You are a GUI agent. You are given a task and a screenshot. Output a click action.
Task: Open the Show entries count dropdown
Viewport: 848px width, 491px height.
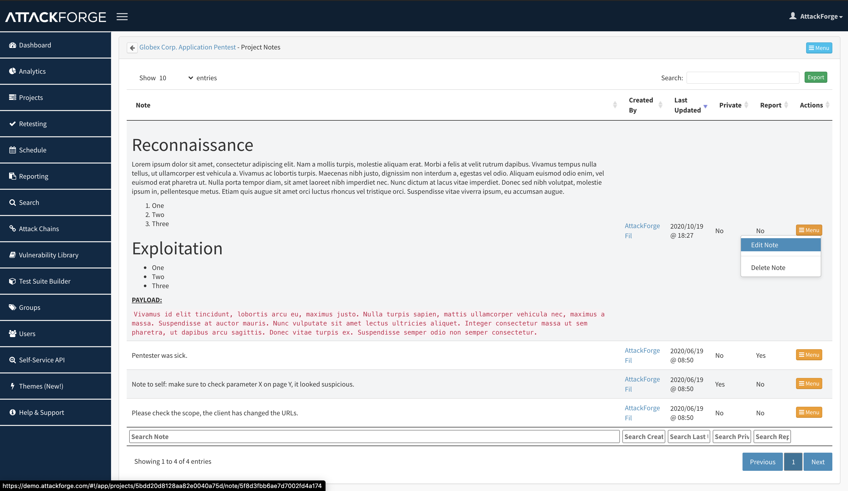click(176, 78)
